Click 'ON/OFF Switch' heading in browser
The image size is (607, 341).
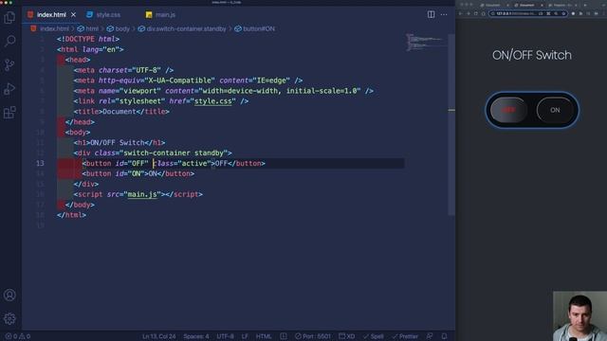point(532,55)
